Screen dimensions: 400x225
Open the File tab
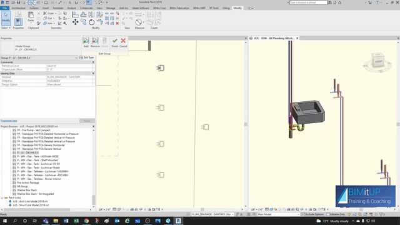[x=4, y=8]
